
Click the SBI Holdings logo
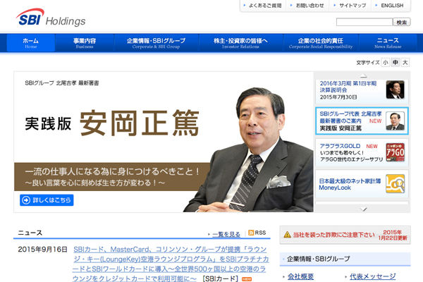[51, 18]
